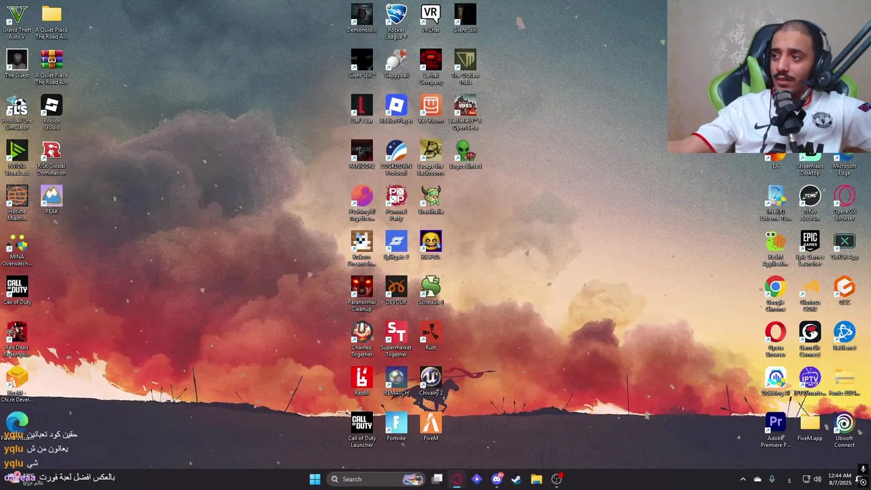Select the Glorious CORE icon
Image resolution: width=871 pixels, height=490 pixels.
[810, 295]
